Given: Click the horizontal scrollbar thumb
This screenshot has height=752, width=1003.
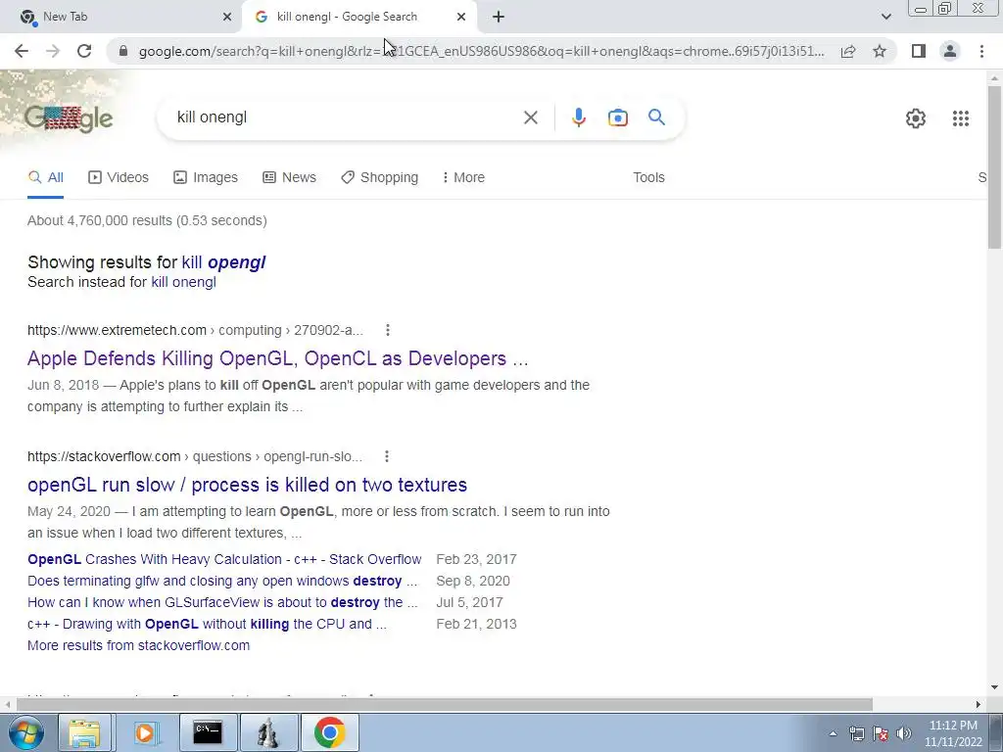Looking at the screenshot, I should (x=445, y=704).
